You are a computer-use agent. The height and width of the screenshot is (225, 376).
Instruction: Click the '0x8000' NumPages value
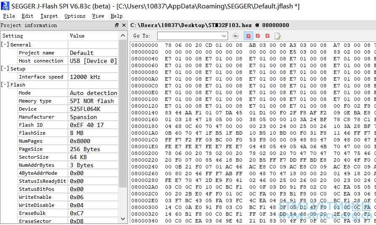(80, 141)
